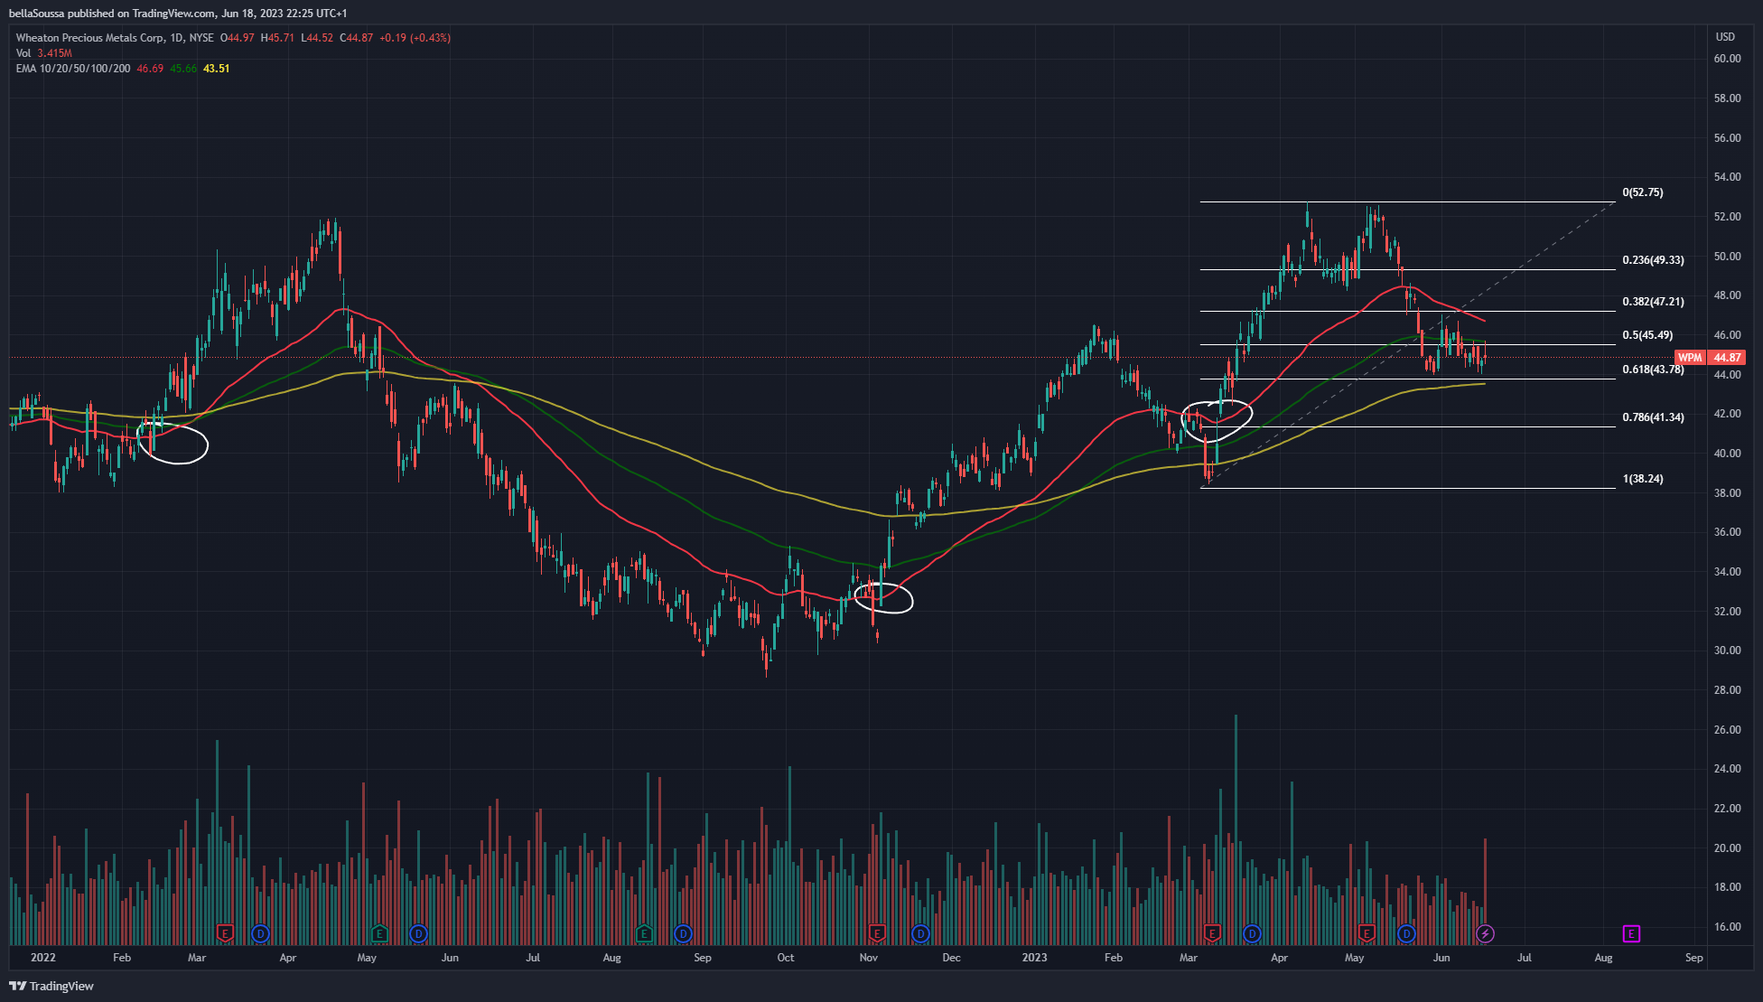Screen dimensions: 1763x1002
Task: Select the Fibonacci 1(38.24) level label
Action: pyautogui.click(x=1643, y=479)
